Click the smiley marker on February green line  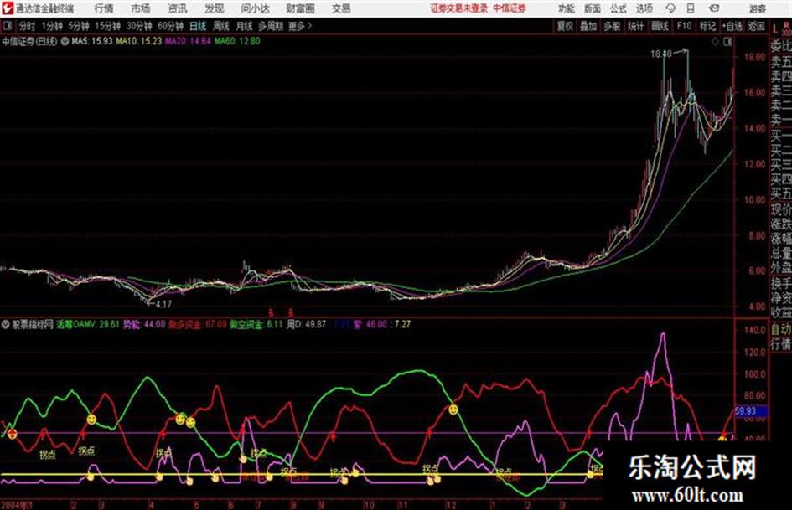tap(91, 420)
